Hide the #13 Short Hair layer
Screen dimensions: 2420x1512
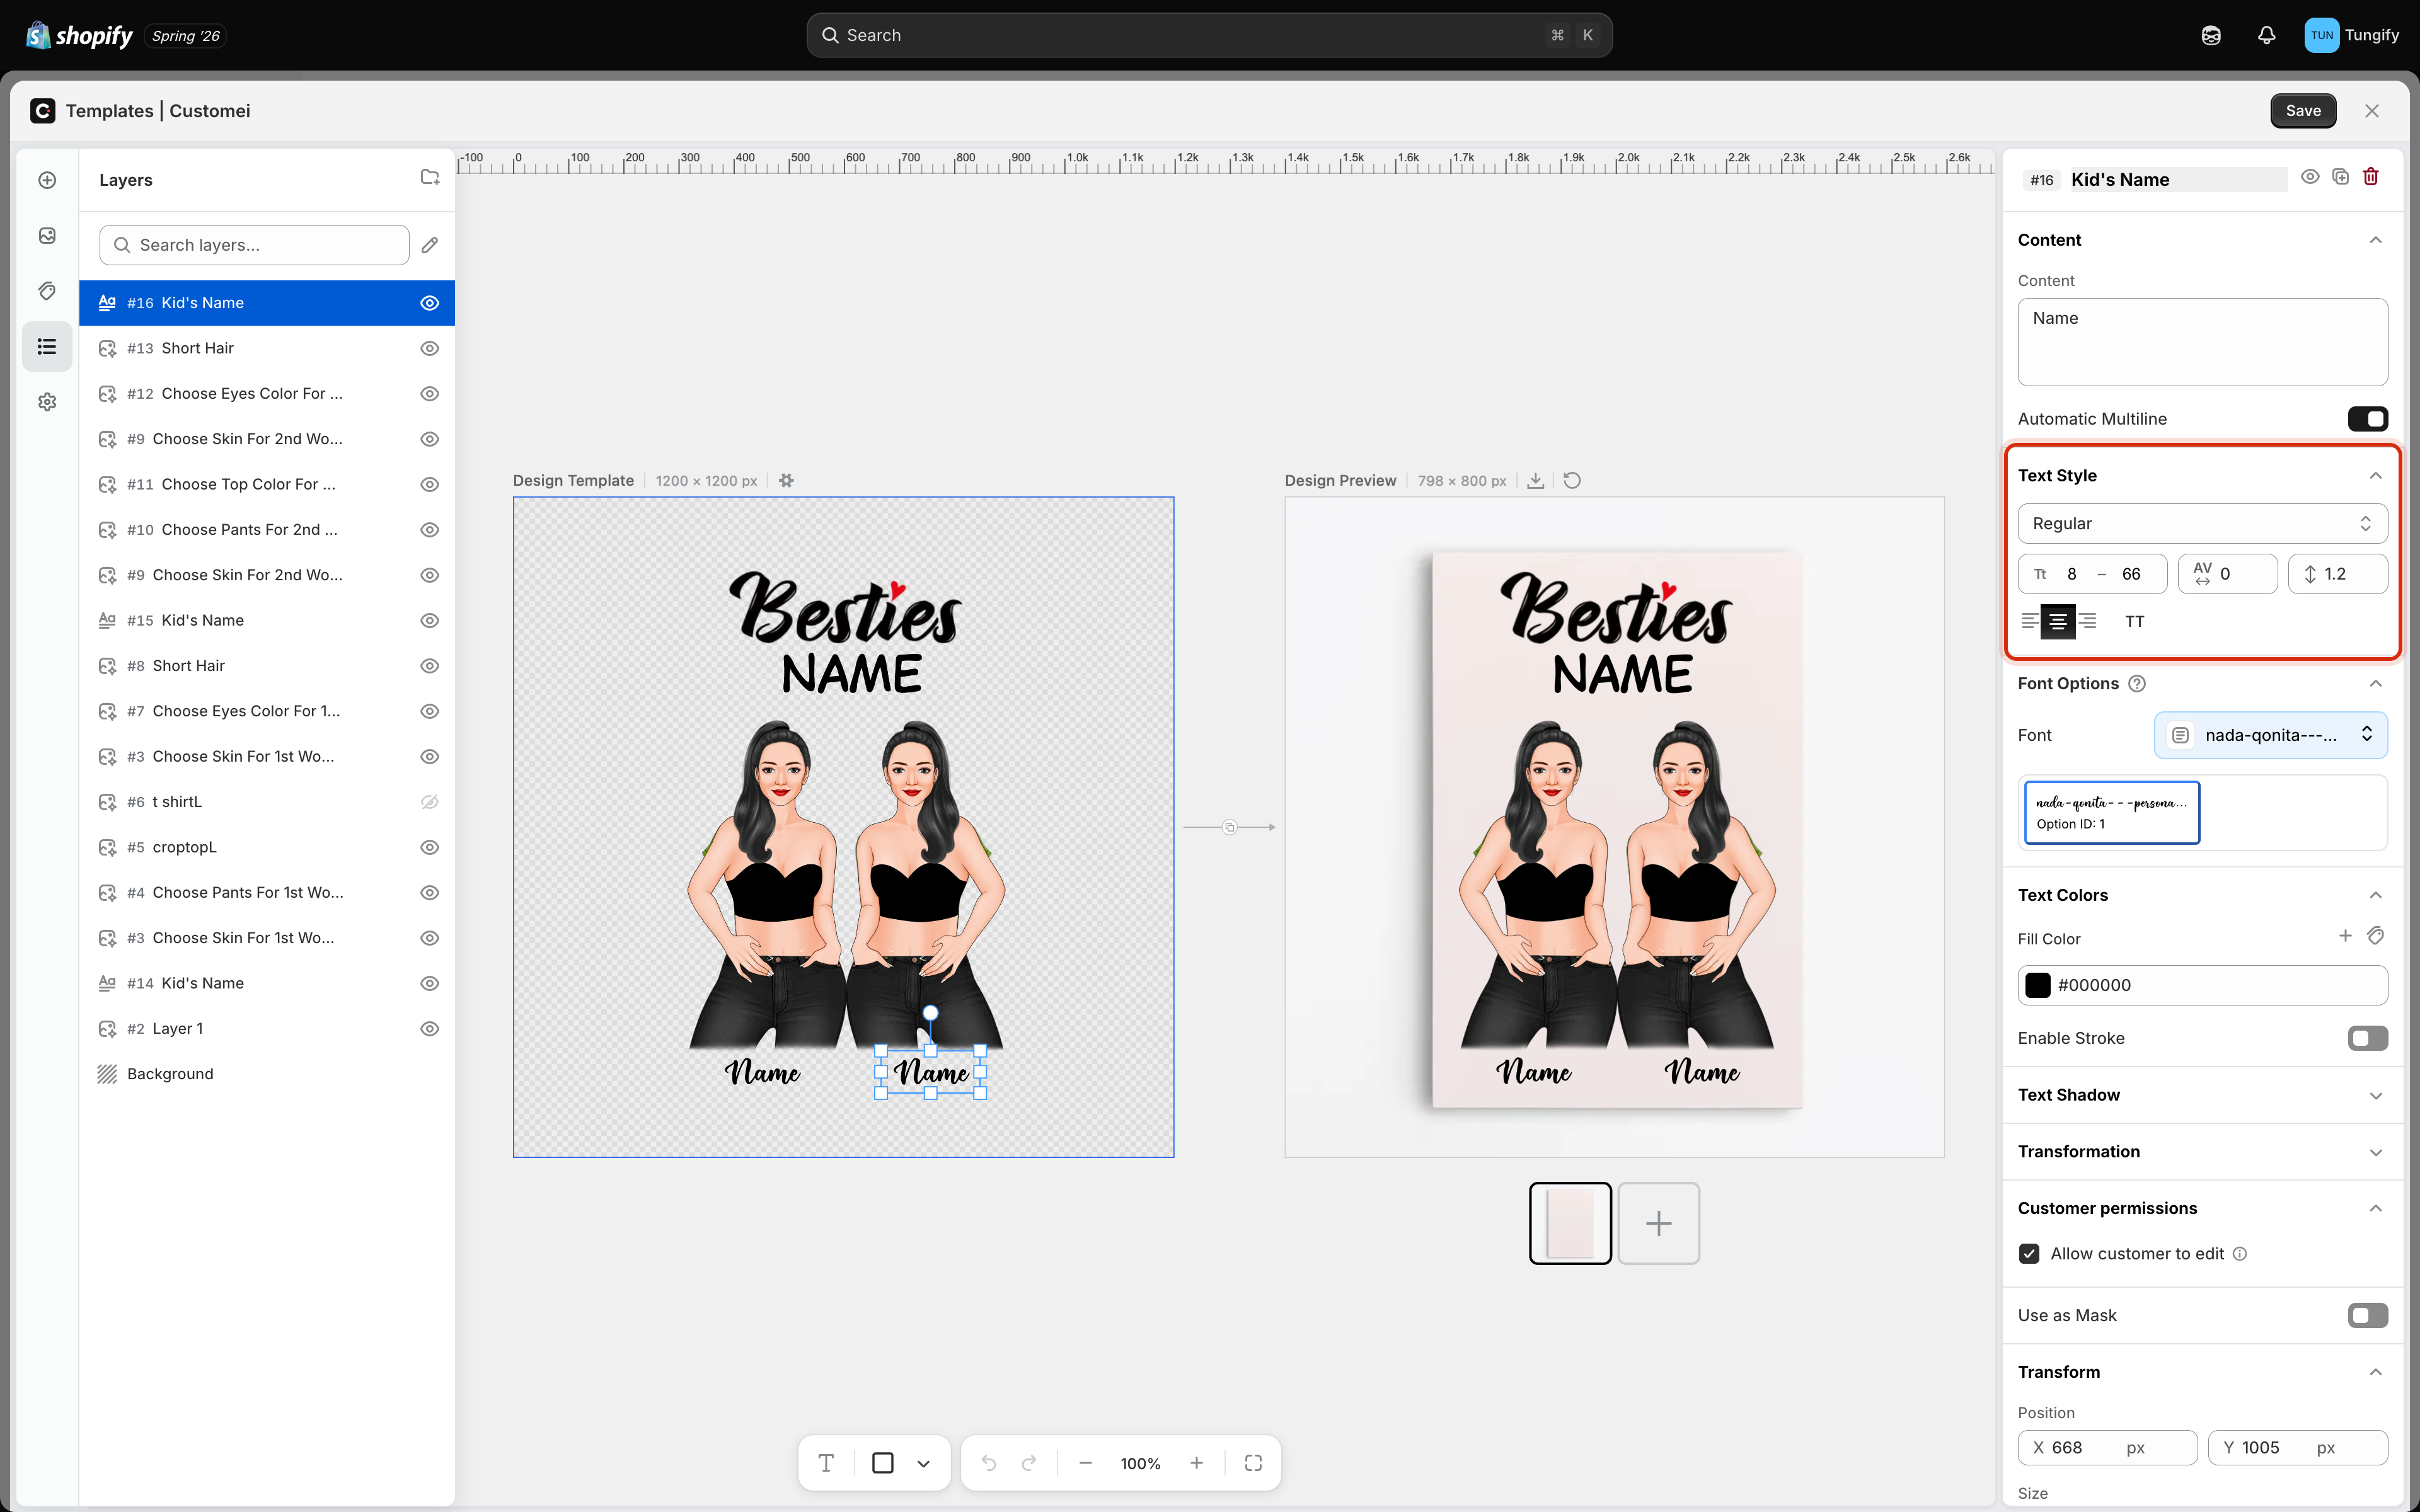click(430, 348)
